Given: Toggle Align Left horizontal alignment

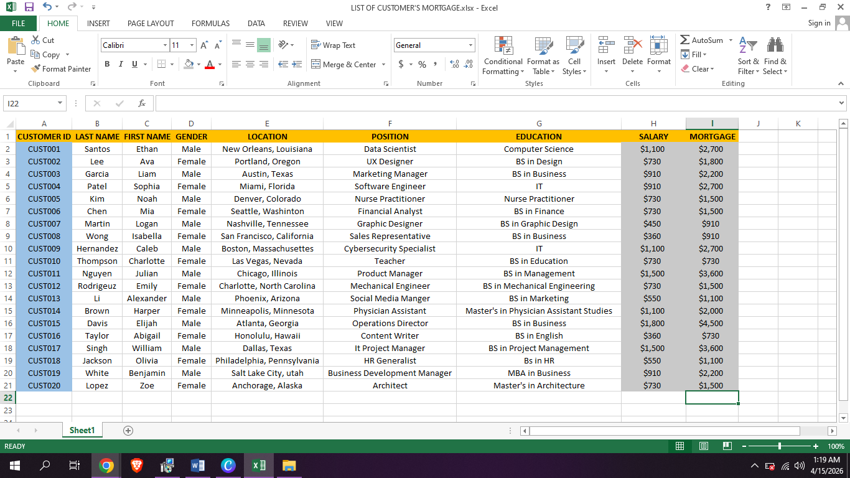Looking at the screenshot, I should click(x=236, y=64).
